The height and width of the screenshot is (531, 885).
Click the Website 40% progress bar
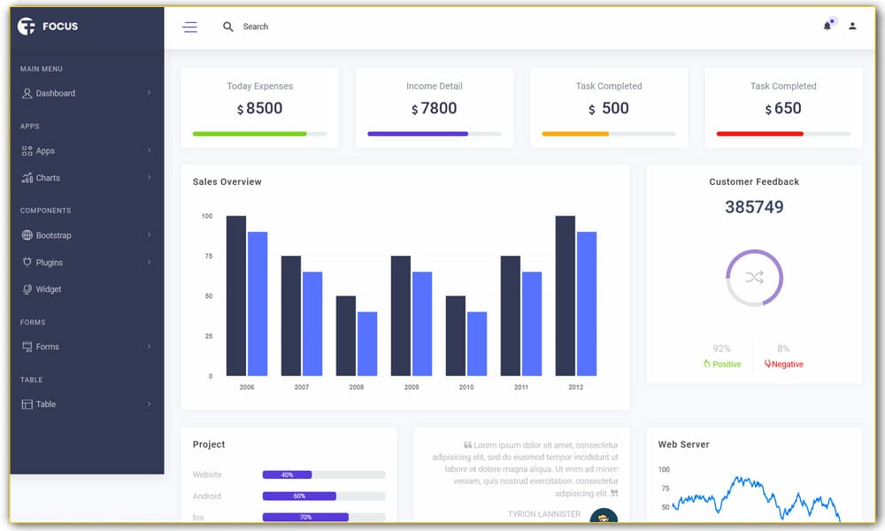(287, 474)
